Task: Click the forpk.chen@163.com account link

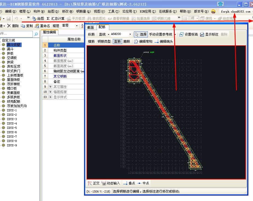Action: click(x=235, y=11)
